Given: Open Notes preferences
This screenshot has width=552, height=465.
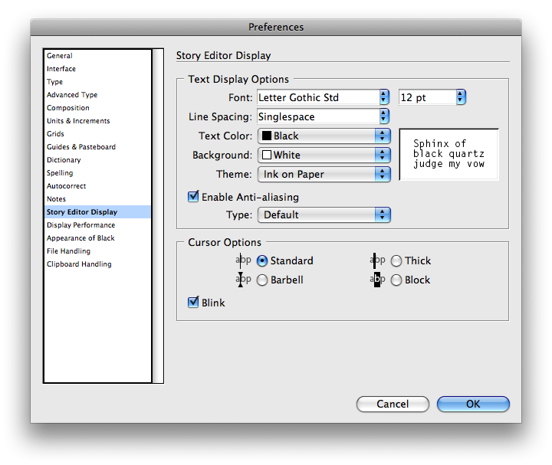Looking at the screenshot, I should (x=97, y=198).
